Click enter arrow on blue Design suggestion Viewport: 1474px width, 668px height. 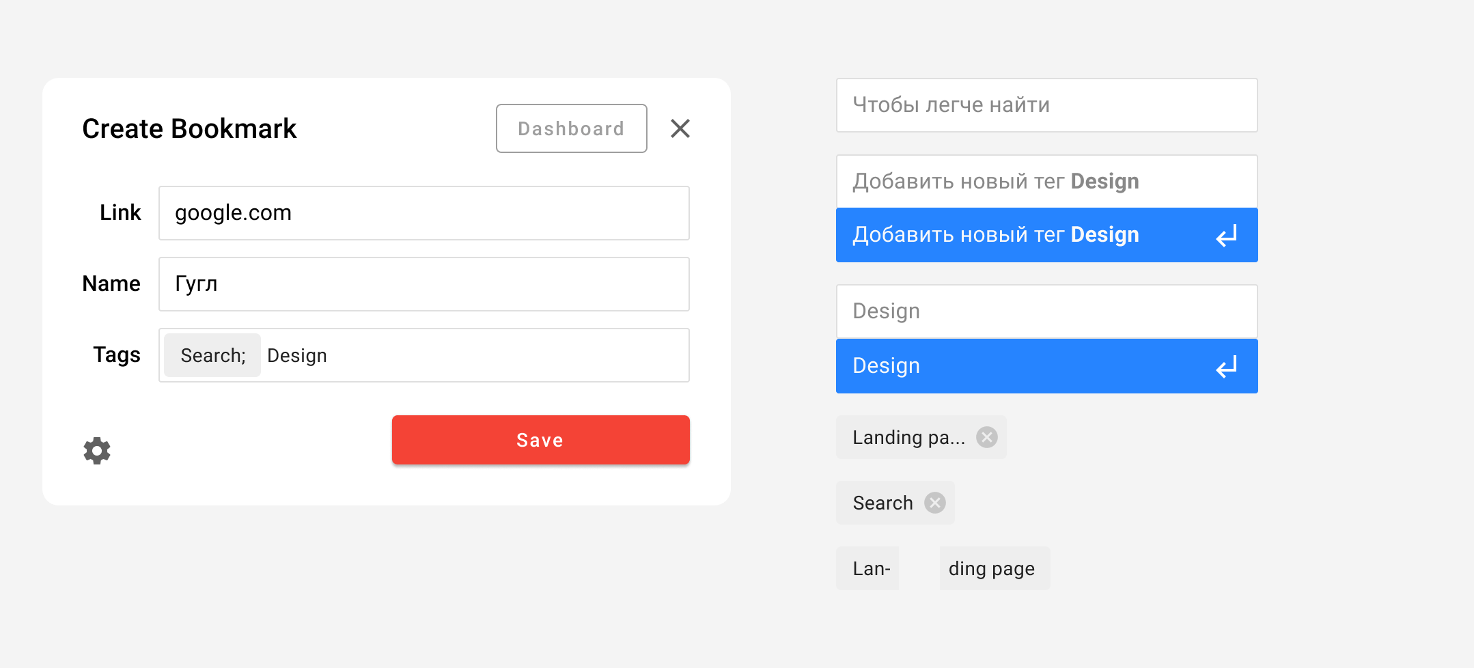click(1227, 367)
